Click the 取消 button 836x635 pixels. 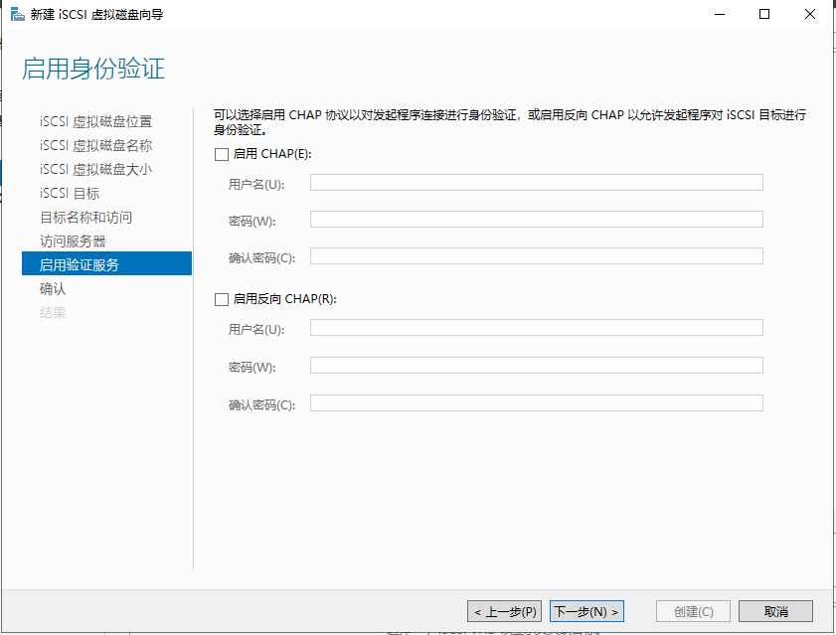click(775, 611)
